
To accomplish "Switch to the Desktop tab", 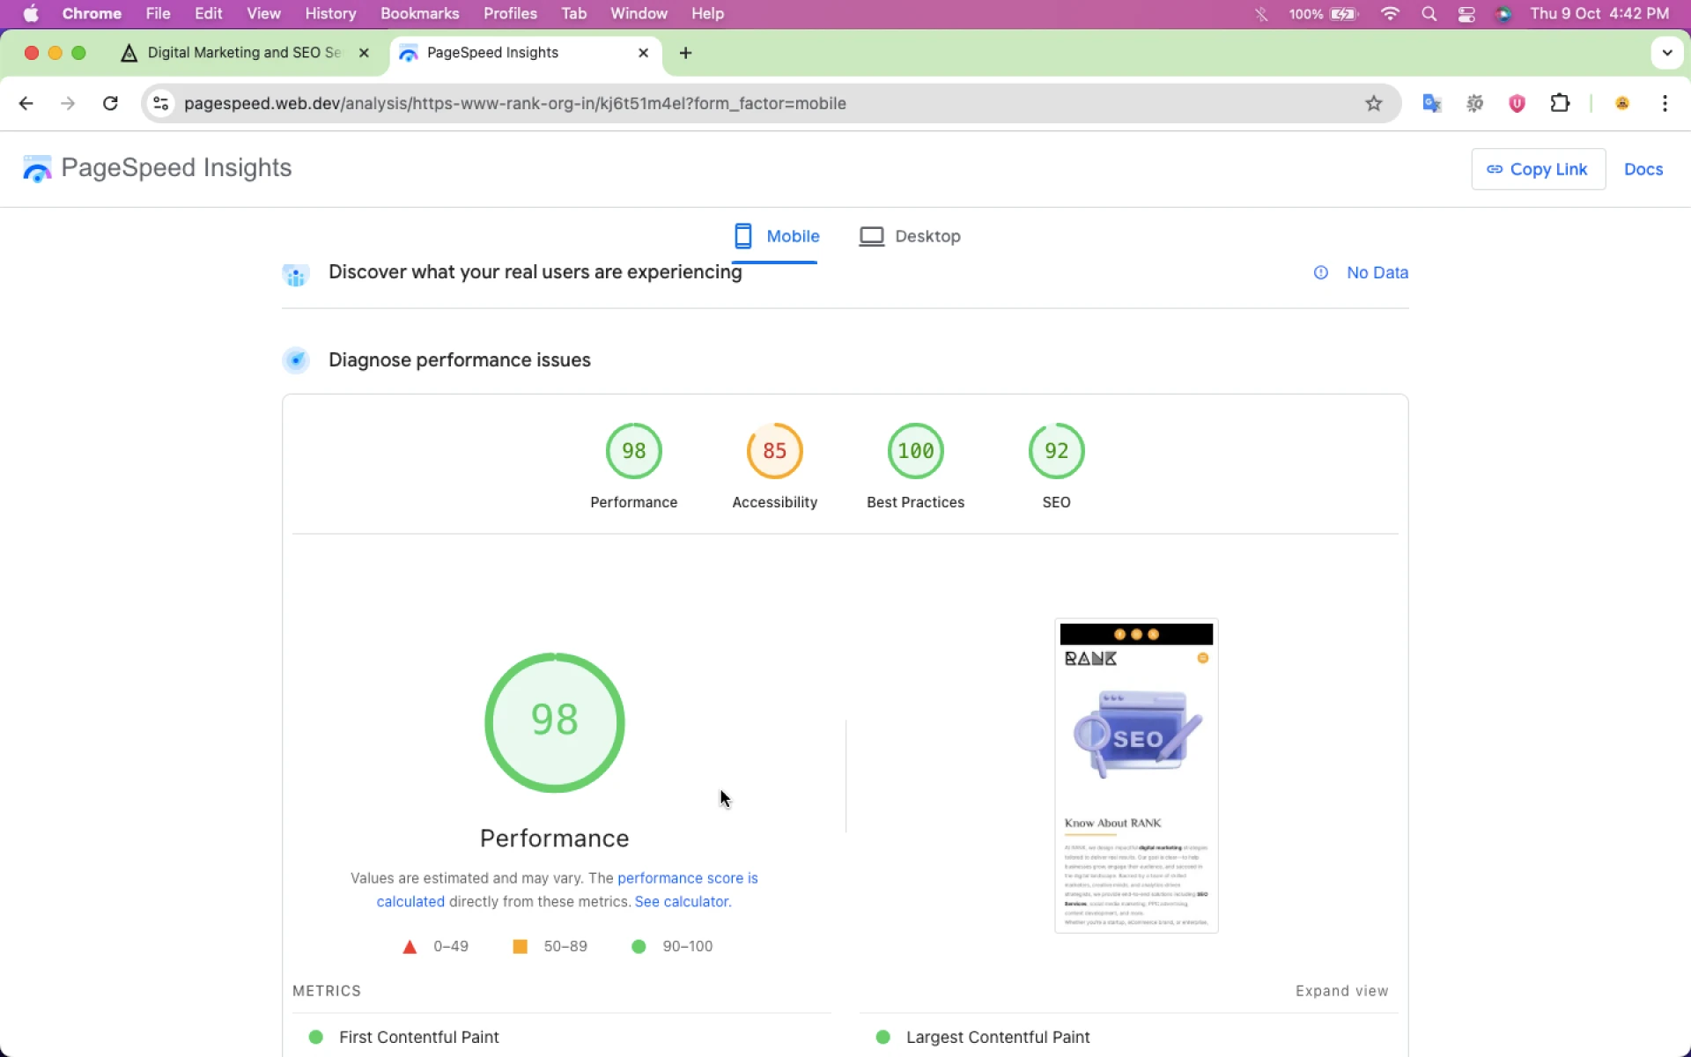I will click(x=910, y=236).
